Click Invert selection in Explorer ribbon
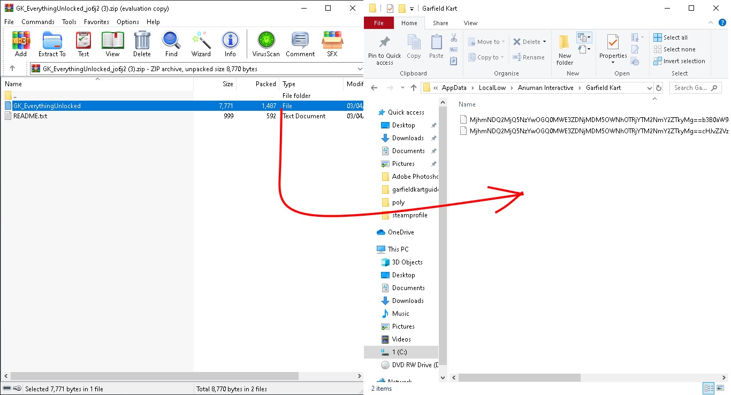 679,61
